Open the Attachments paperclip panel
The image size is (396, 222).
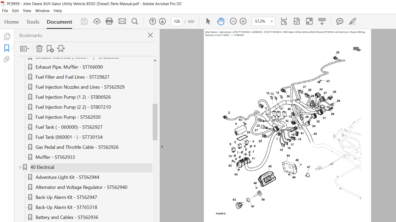7,59
